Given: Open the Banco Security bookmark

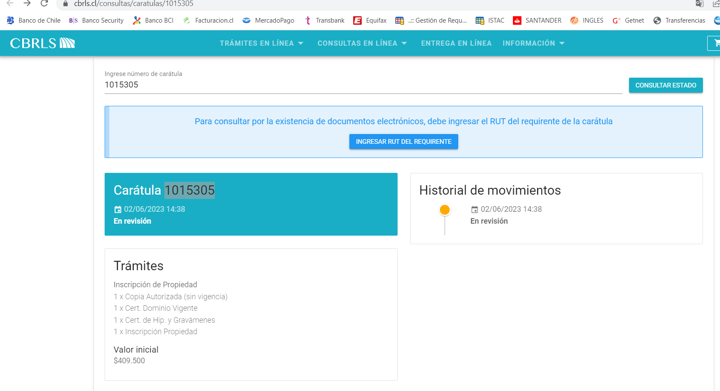Looking at the screenshot, I should click(96, 20).
